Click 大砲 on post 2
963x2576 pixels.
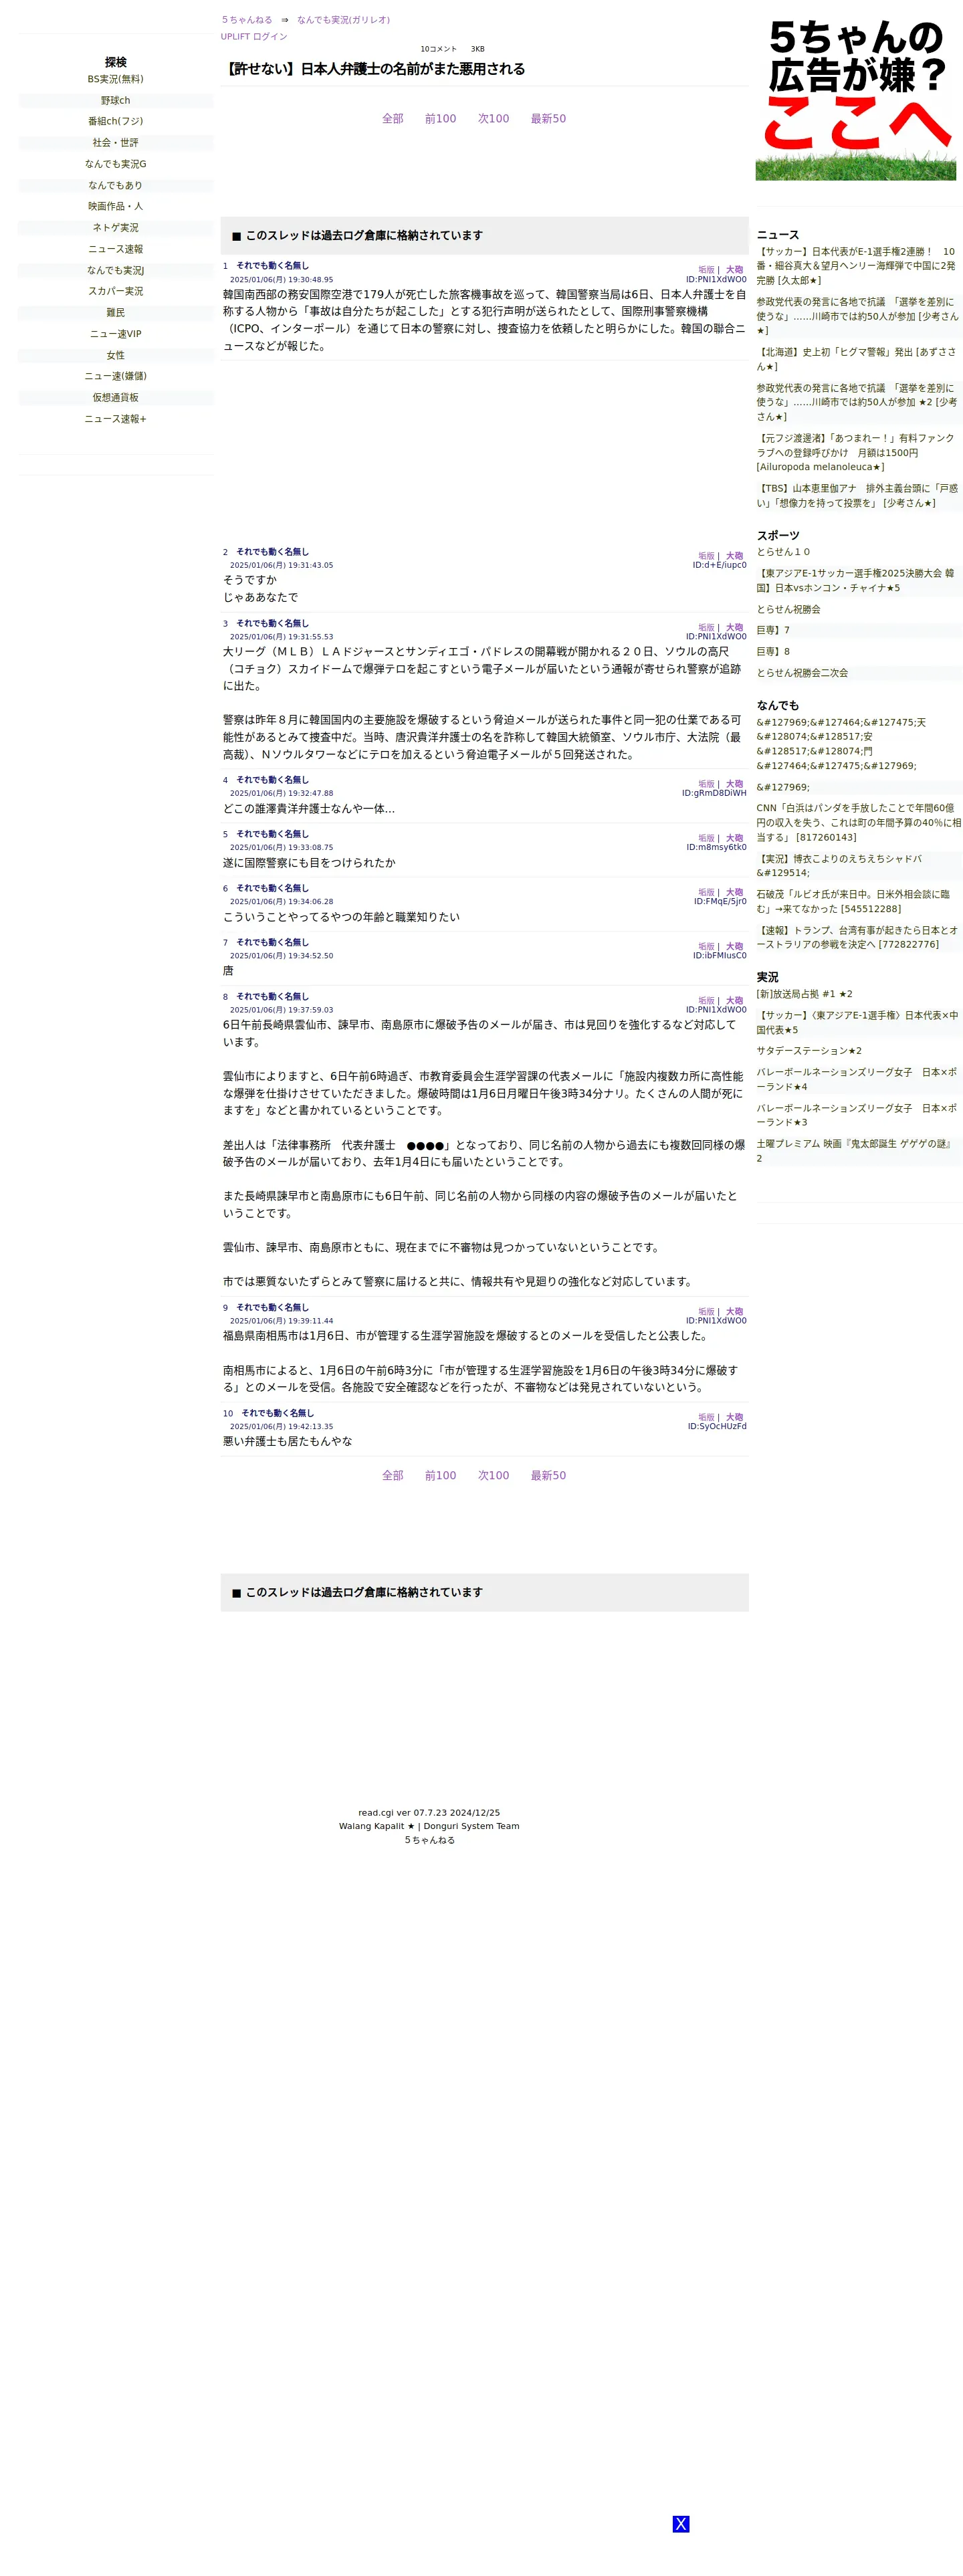[734, 556]
